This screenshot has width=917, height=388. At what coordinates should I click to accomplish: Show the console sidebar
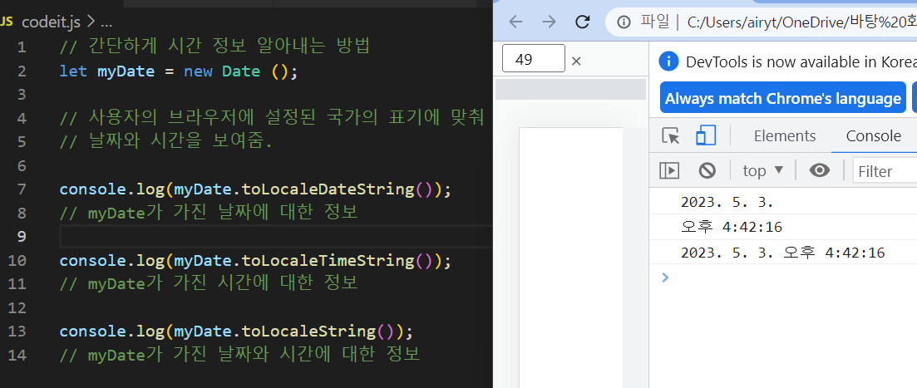[x=669, y=170]
